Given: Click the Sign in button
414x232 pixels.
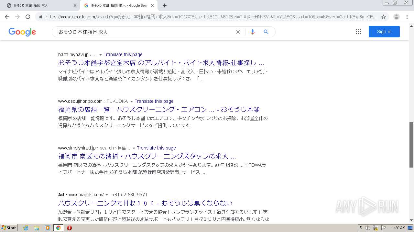Looking at the screenshot, I should pos(384,32).
